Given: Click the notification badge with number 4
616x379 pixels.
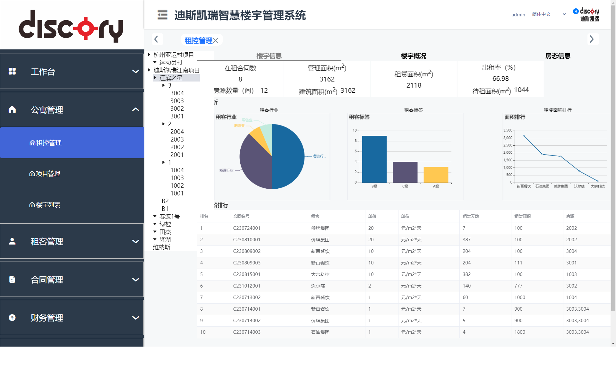Looking at the screenshot, I should [576, 11].
